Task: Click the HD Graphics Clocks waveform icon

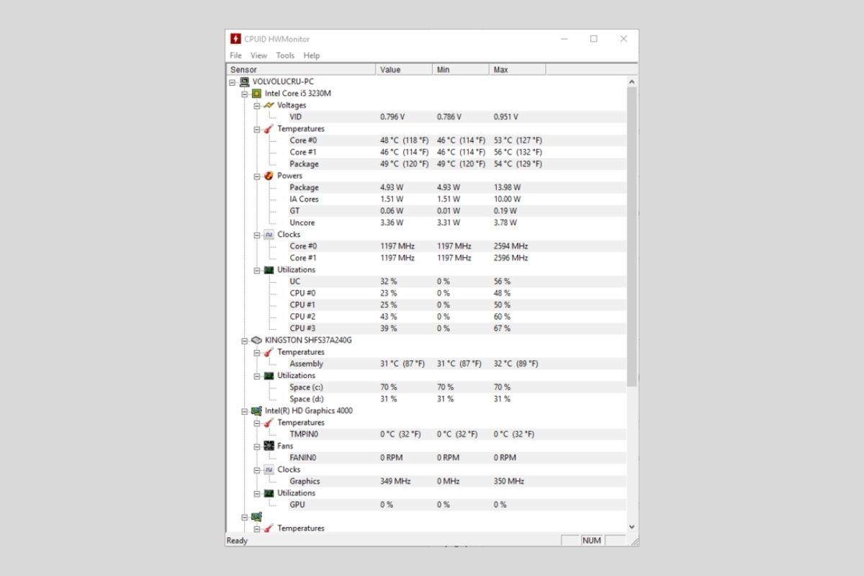Action: pyautogui.click(x=269, y=469)
